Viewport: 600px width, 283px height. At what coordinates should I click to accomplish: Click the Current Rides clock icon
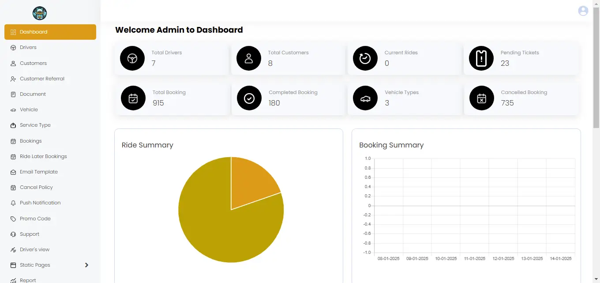(365, 58)
